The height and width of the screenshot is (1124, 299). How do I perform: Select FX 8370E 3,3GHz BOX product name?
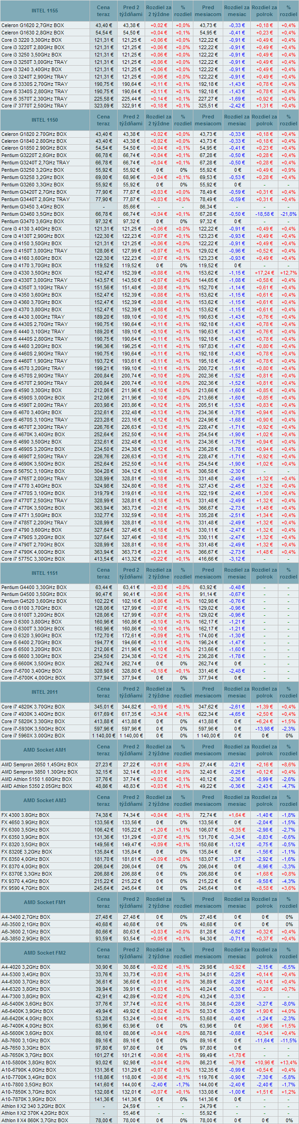tap(27, 874)
